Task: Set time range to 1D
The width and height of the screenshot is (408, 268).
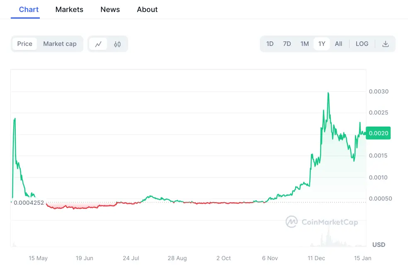Action: point(270,44)
